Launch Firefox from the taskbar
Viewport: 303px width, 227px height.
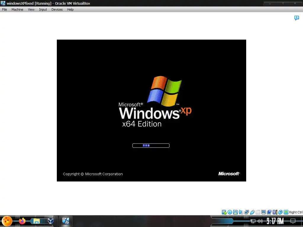point(22,221)
